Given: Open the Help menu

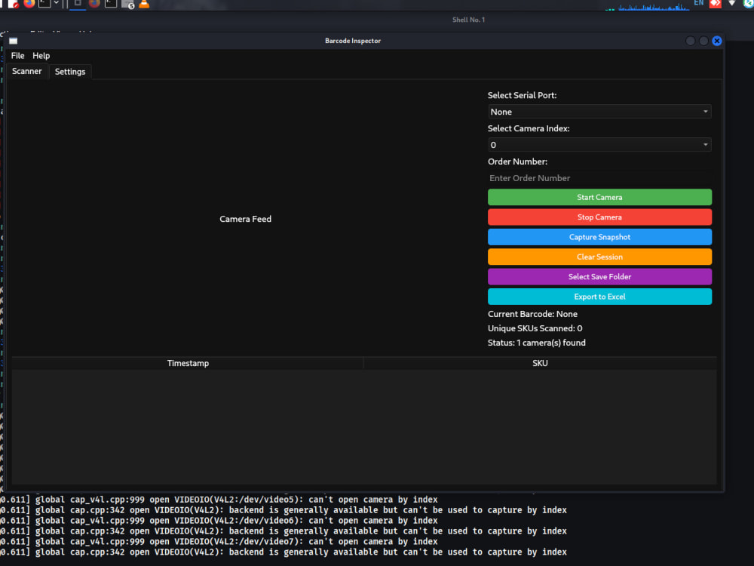Looking at the screenshot, I should (41, 55).
